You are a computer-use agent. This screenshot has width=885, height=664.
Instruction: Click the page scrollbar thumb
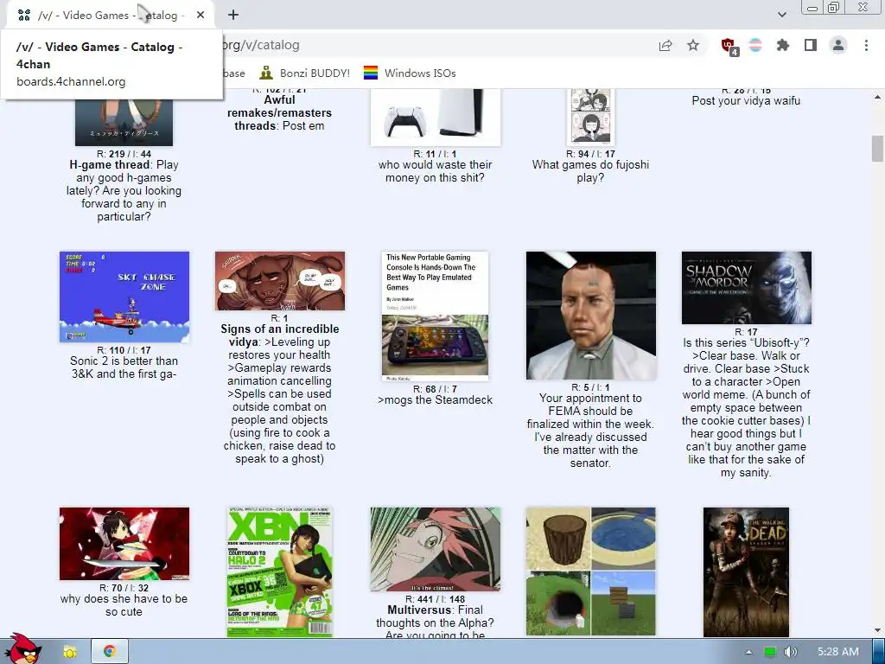tap(877, 149)
